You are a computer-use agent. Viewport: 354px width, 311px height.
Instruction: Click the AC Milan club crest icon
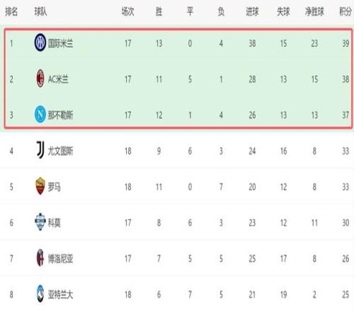click(40, 78)
